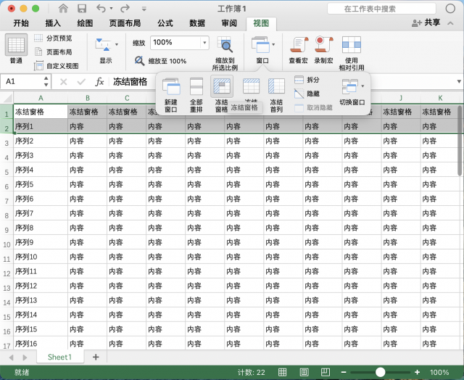Confirm formula entry with checkmark
The image size is (464, 380).
tap(81, 82)
